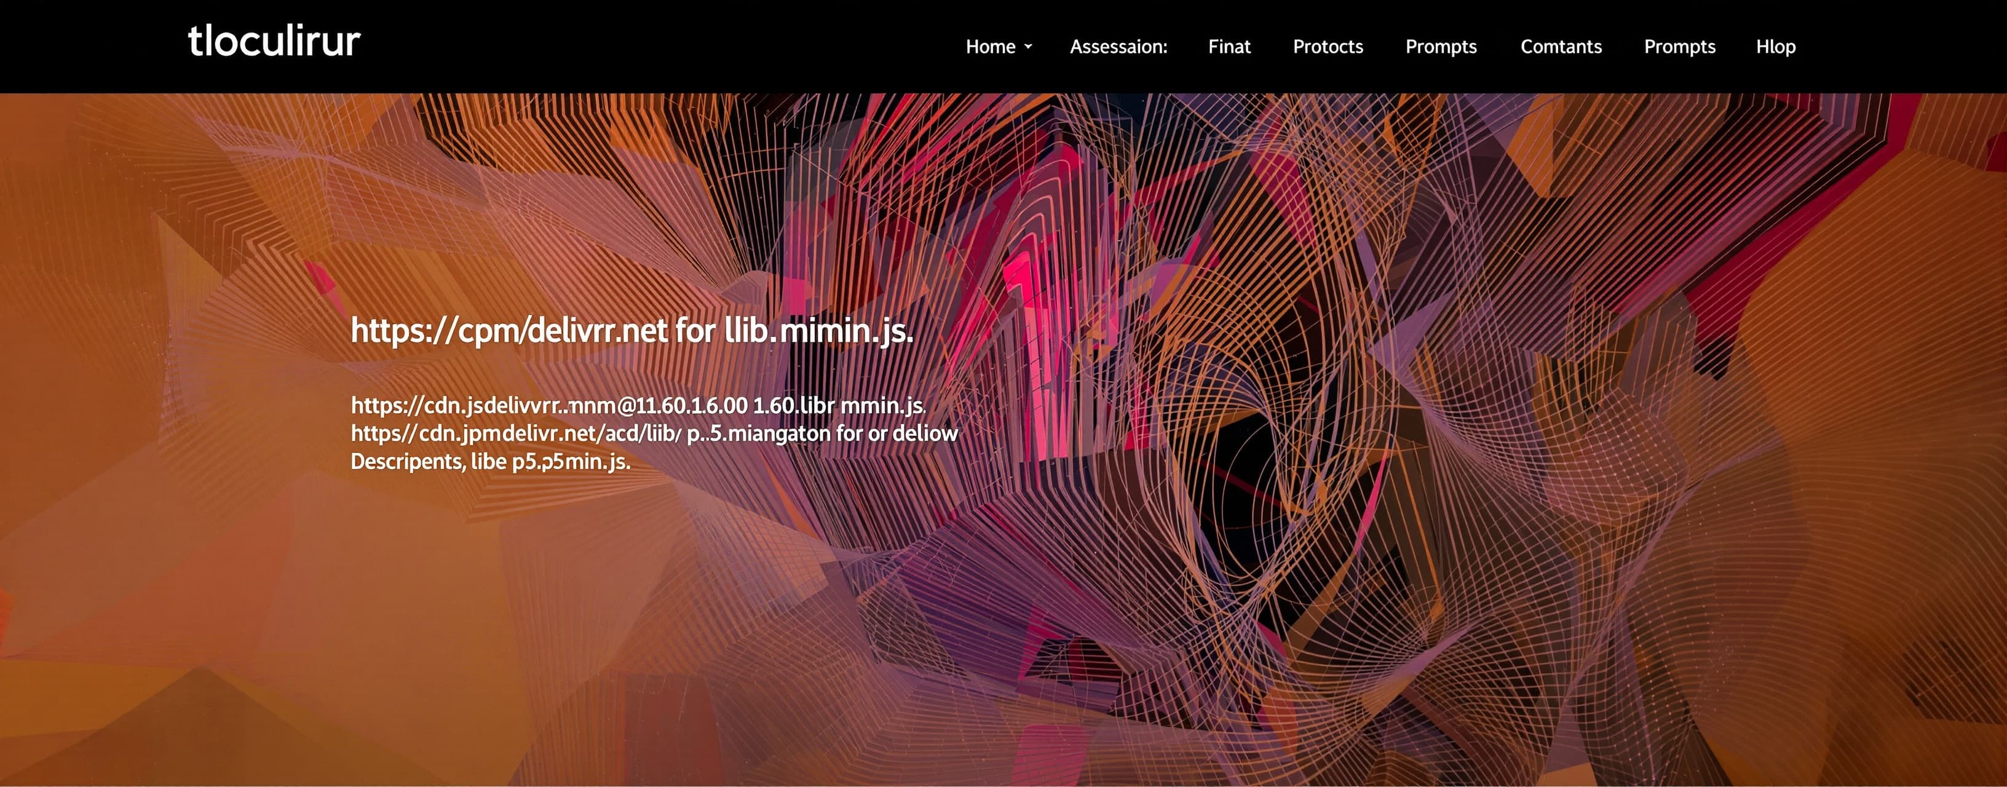
Task: Open the Home menu item
Action: click(990, 47)
